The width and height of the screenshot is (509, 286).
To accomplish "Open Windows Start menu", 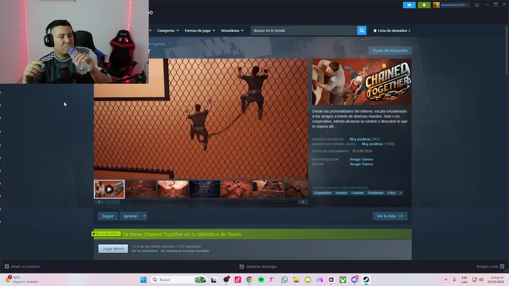I will [x=143, y=280].
